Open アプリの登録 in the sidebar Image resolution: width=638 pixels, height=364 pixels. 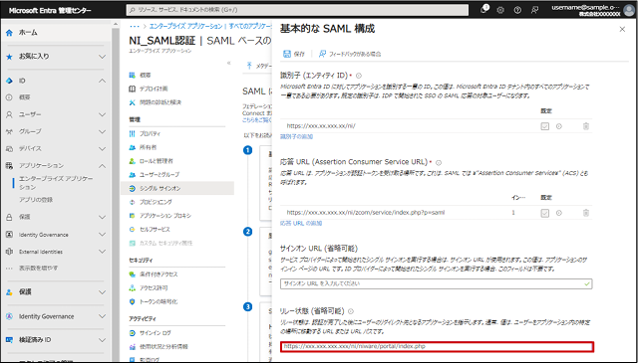pos(36,200)
